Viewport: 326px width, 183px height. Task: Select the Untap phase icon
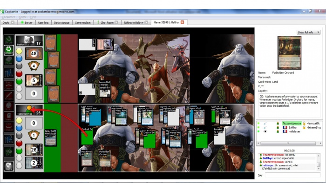pos(8,39)
